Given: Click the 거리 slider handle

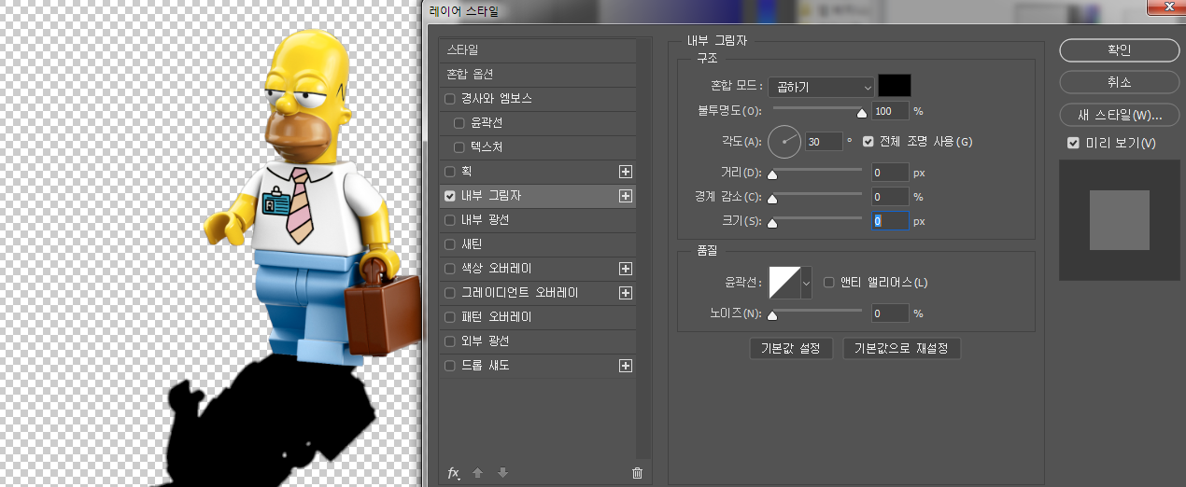Looking at the screenshot, I should 772,174.
